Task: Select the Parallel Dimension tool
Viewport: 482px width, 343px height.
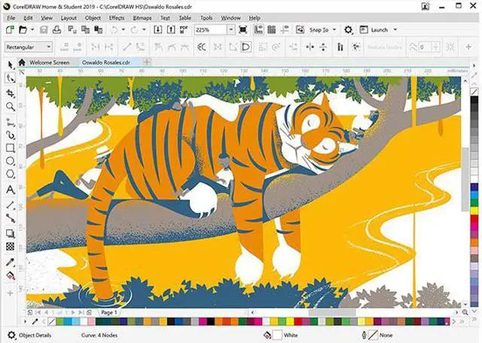Action: 10,205
